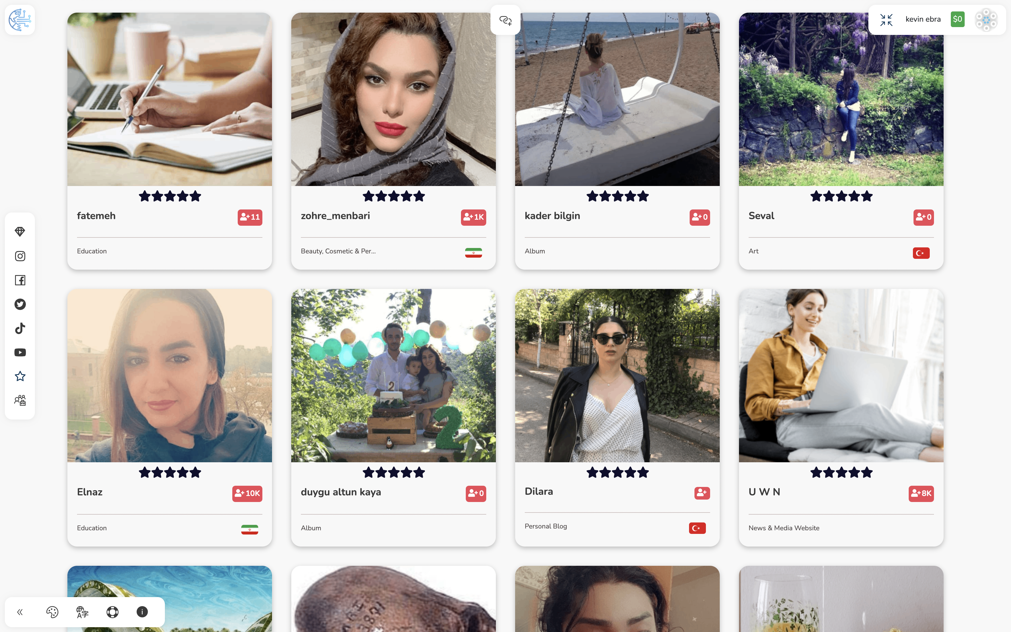Image resolution: width=1011 pixels, height=632 pixels.
Task: Click the five-star rating on U W N's card
Action: [x=841, y=472]
